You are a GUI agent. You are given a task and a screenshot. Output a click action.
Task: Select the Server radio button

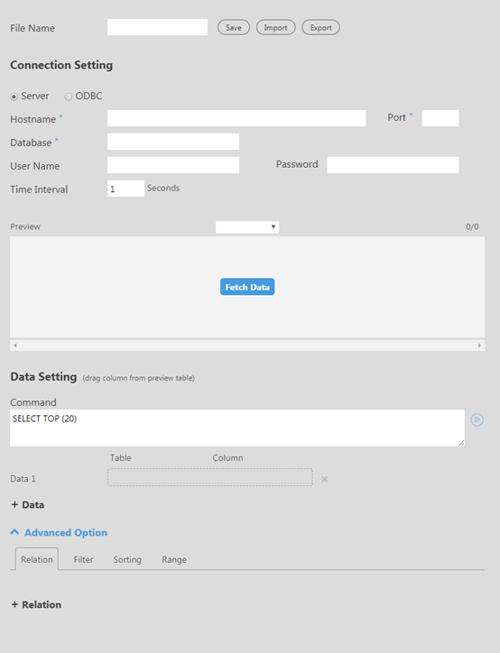(x=14, y=97)
